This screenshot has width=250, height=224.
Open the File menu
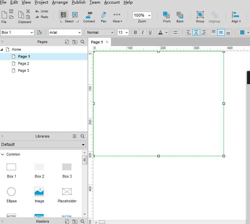coord(3,2)
